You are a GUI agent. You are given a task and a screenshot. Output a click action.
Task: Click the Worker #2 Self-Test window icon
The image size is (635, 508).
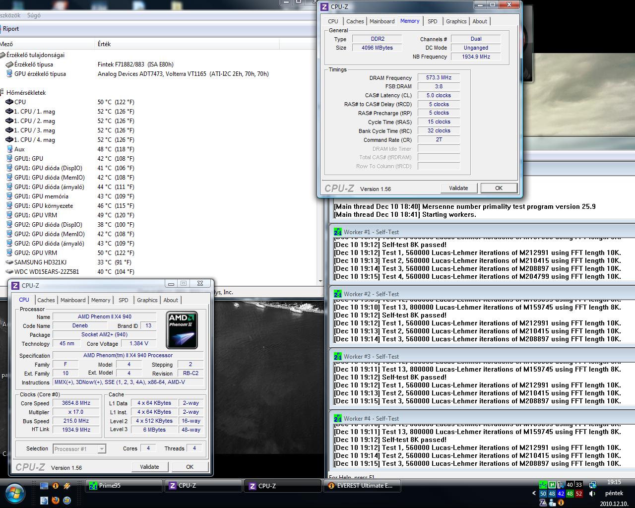click(338, 294)
